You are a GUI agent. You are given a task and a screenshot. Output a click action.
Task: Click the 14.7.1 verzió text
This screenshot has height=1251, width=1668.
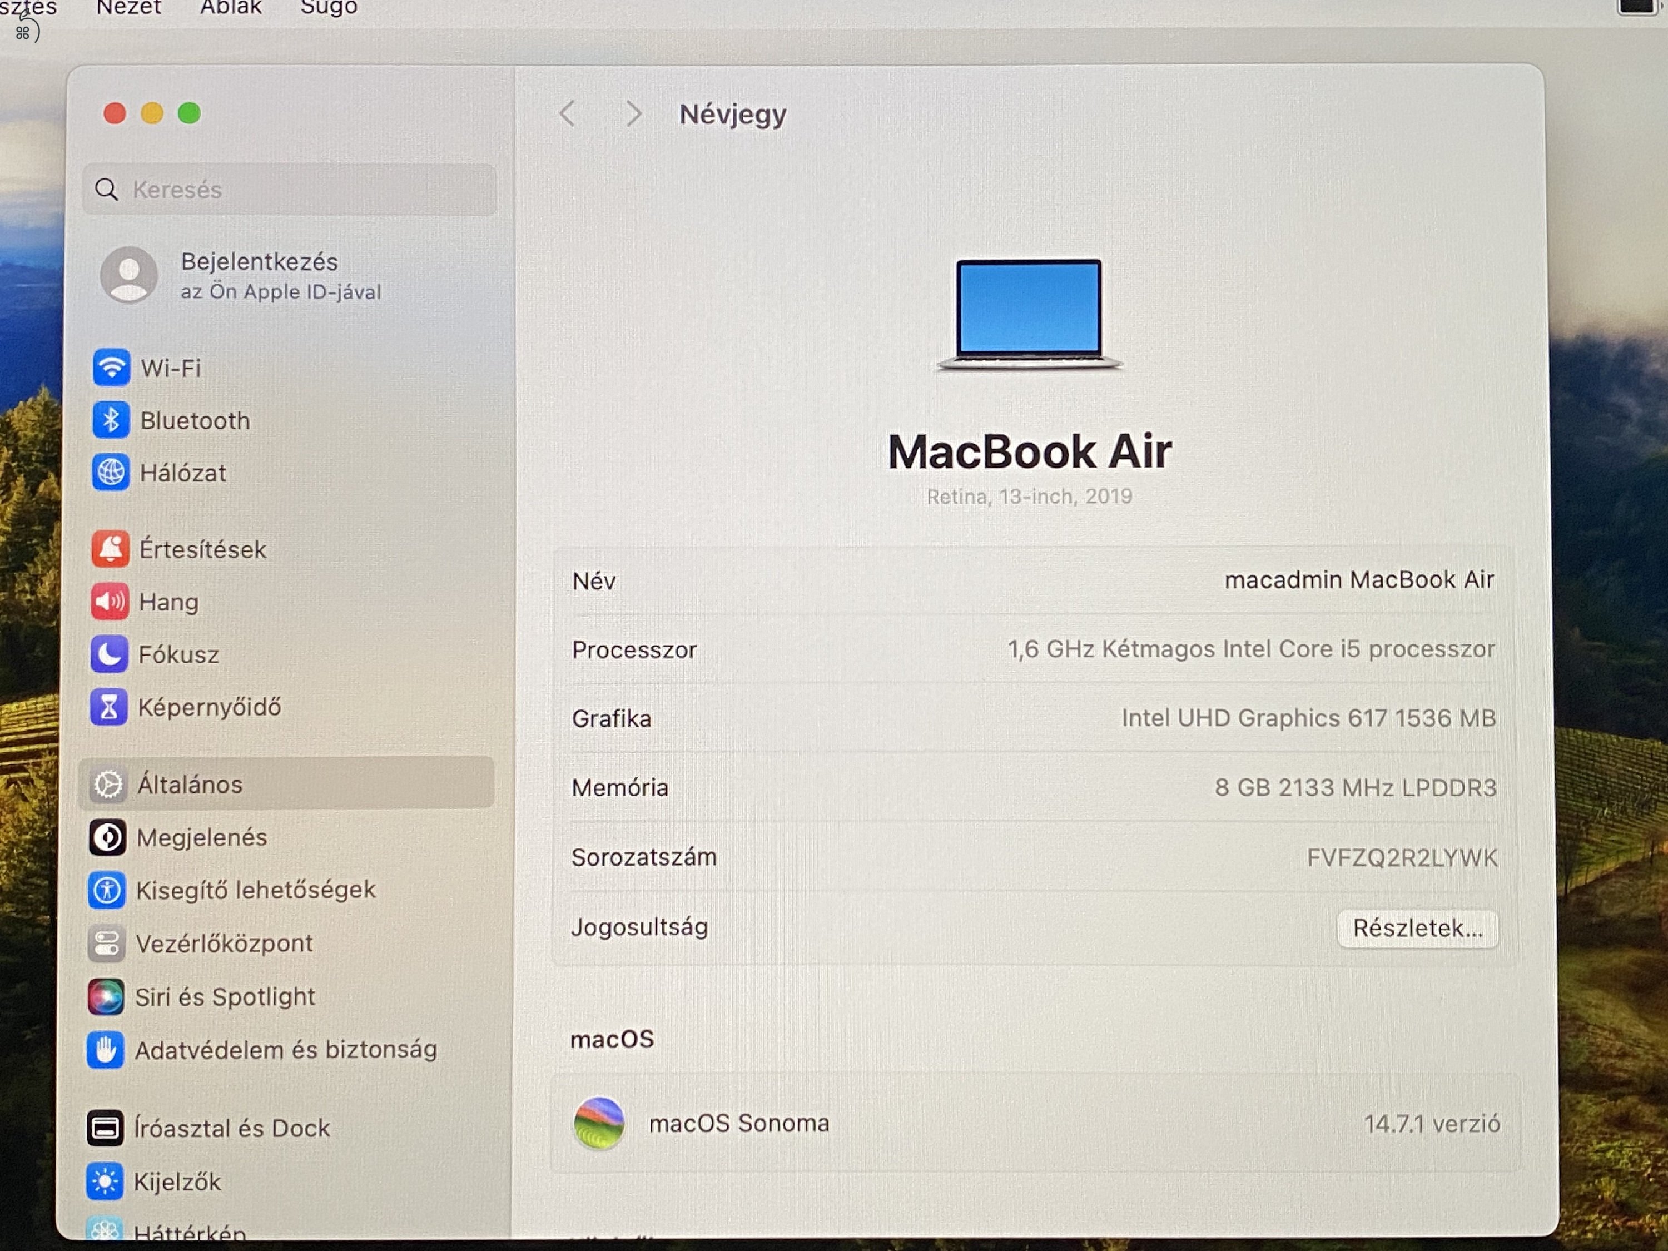1432,1124
